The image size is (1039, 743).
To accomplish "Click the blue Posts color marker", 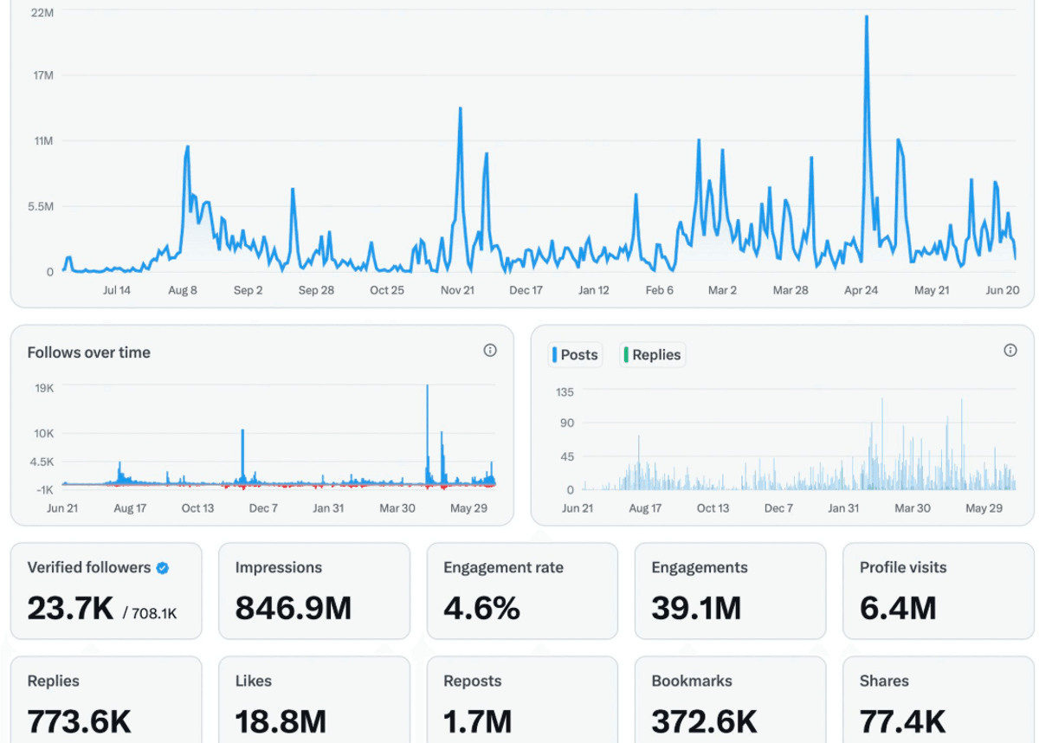I will coord(554,355).
